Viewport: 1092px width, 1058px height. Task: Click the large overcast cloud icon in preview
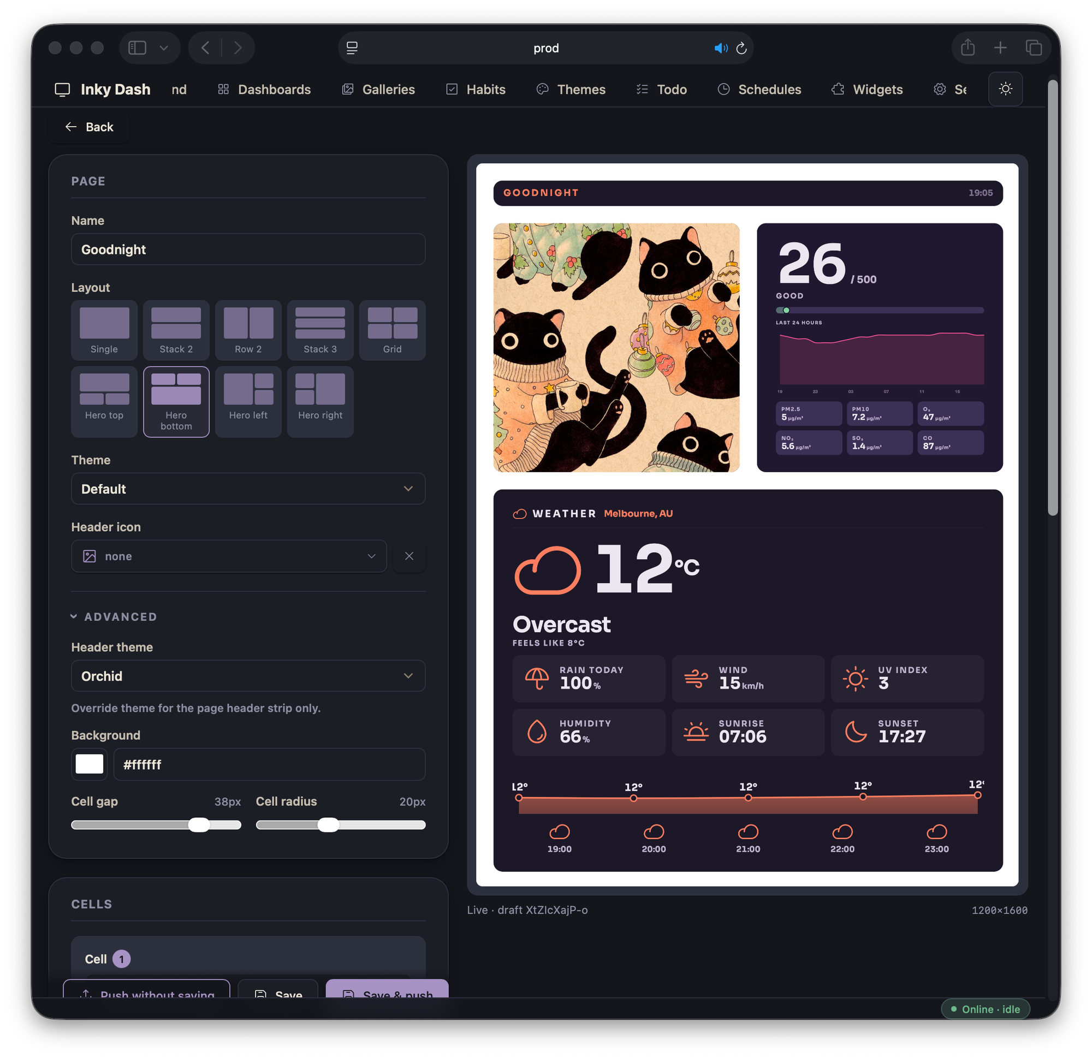click(548, 570)
